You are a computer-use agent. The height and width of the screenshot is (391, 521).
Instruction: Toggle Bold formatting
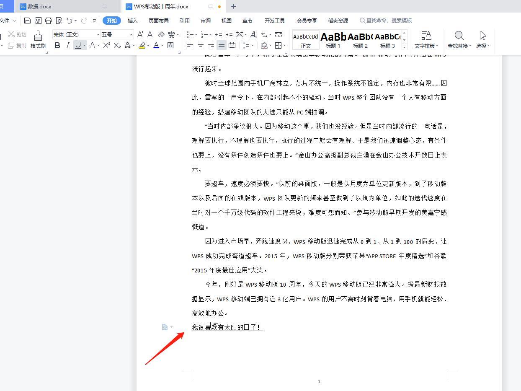pyautogui.click(x=57, y=45)
